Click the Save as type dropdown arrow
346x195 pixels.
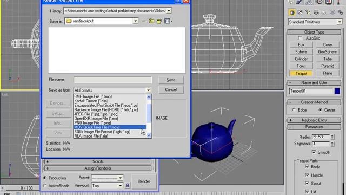(148, 90)
